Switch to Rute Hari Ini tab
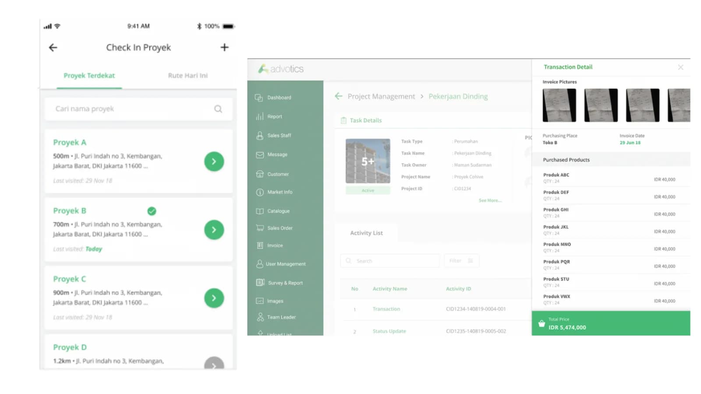Image resolution: width=701 pixels, height=394 pixels. (x=188, y=76)
